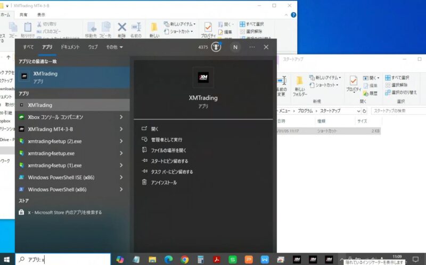The image size is (426, 265).
Task: Open the 共有 ribbon tab in MT4-3-B window
Action: (23, 15)
